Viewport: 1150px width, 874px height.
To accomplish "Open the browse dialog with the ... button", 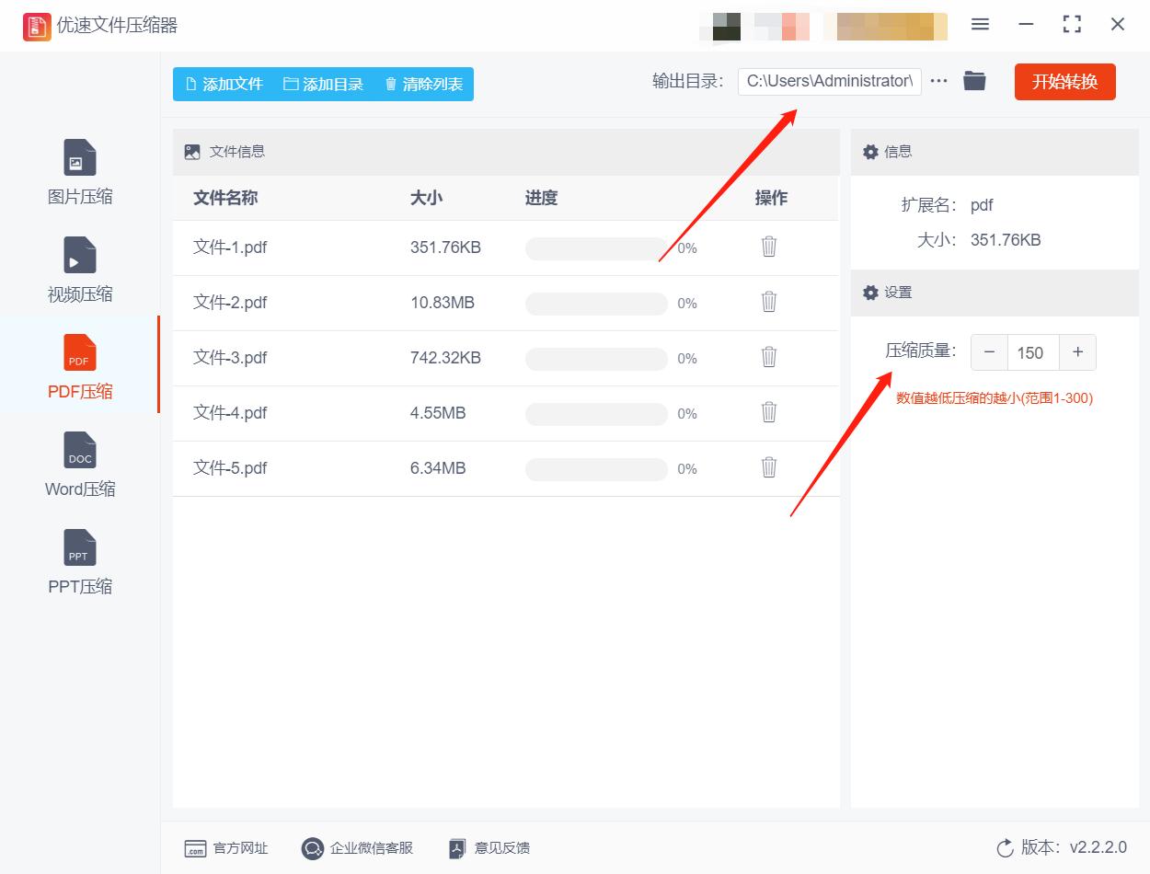I will (x=938, y=81).
